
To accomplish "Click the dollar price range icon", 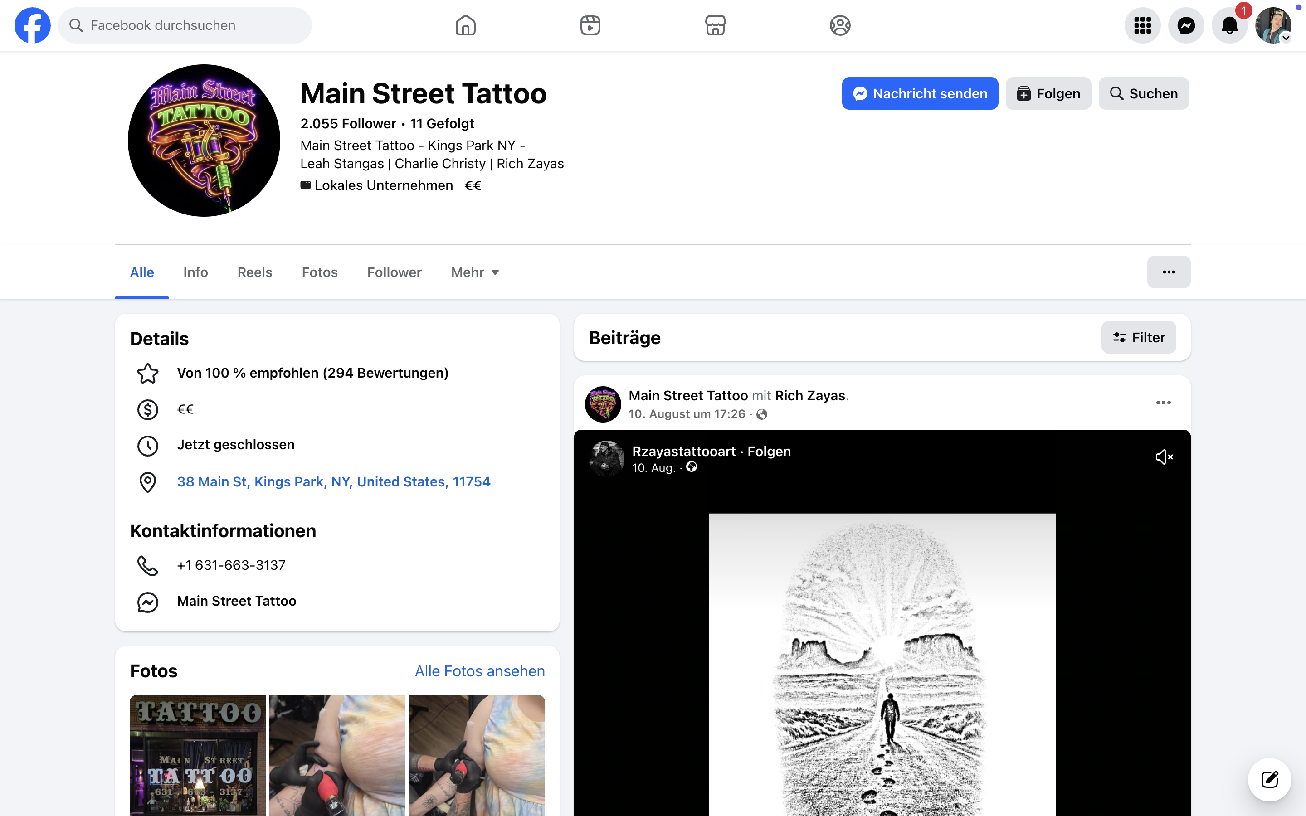I will (x=148, y=410).
